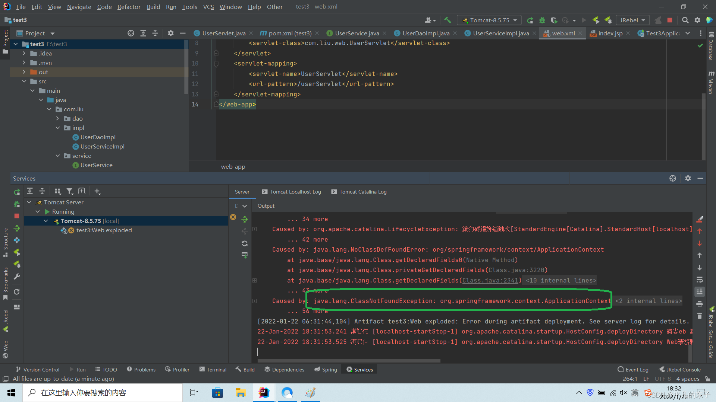Open the JRebel dropdown in toolbar
The image size is (716, 402).
(632, 20)
